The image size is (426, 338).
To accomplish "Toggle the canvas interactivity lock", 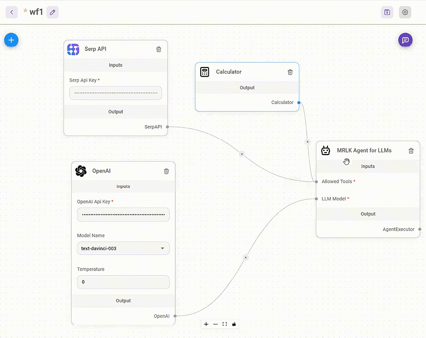I will tap(234, 324).
